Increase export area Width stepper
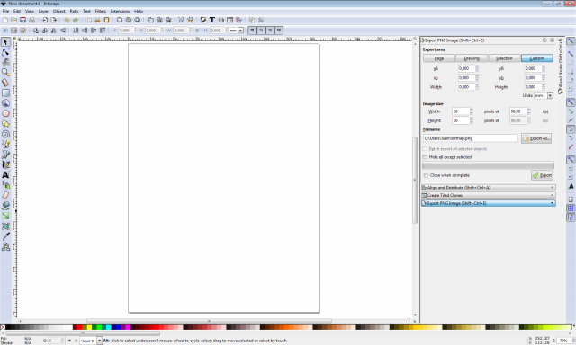 [x=477, y=85]
